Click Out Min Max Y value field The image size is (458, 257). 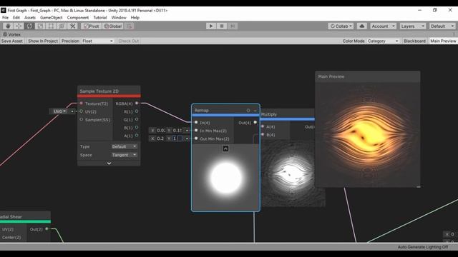pyautogui.click(x=177, y=138)
